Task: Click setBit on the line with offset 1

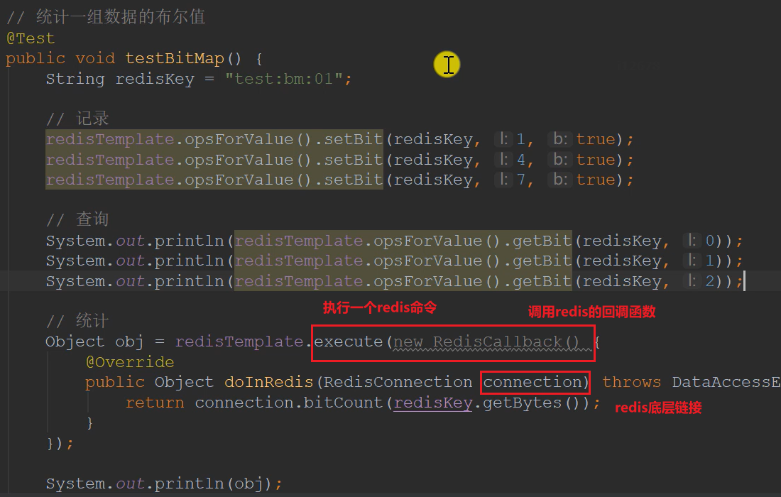Action: (x=353, y=139)
